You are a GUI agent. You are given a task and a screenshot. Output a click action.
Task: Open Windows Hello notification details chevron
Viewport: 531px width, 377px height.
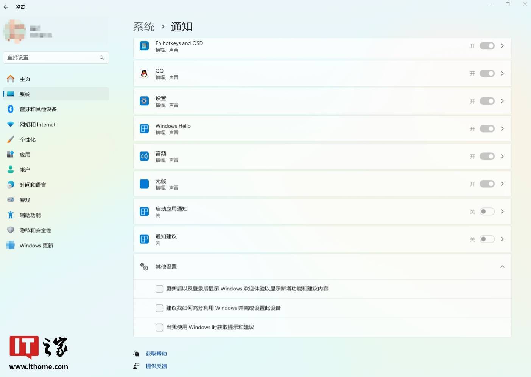click(502, 129)
